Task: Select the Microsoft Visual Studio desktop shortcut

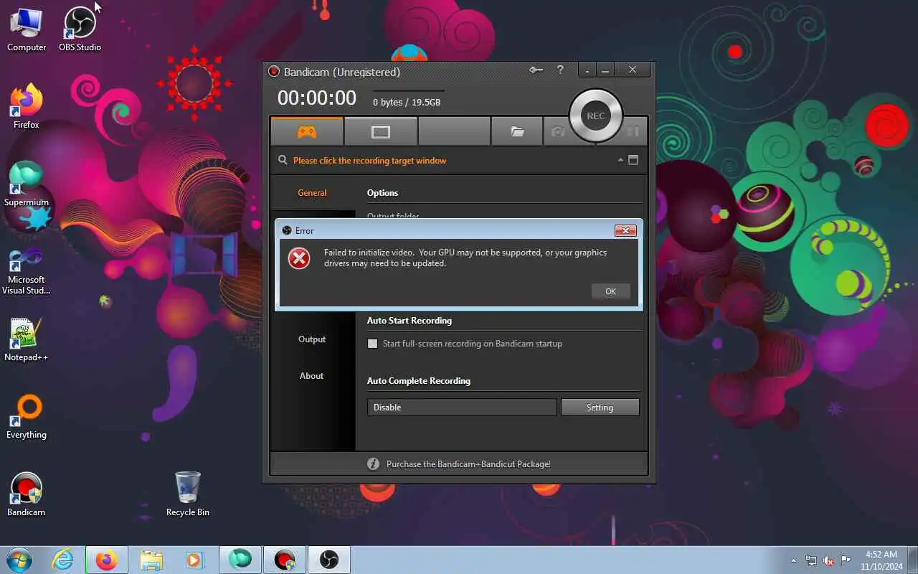Action: 27,271
